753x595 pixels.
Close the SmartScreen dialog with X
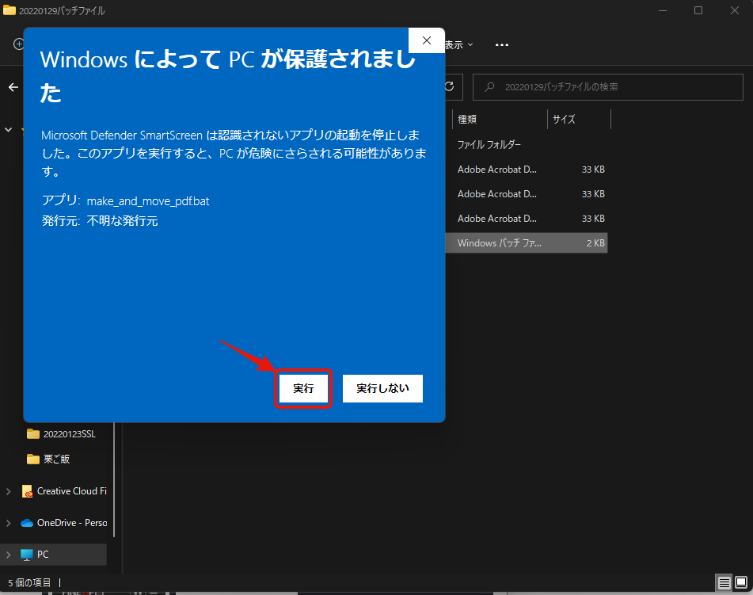426,40
